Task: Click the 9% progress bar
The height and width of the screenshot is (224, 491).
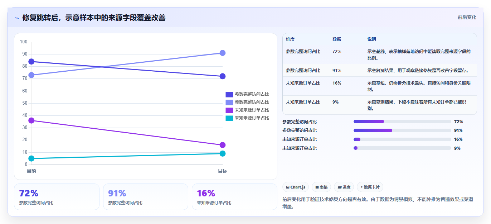Action: point(402,148)
